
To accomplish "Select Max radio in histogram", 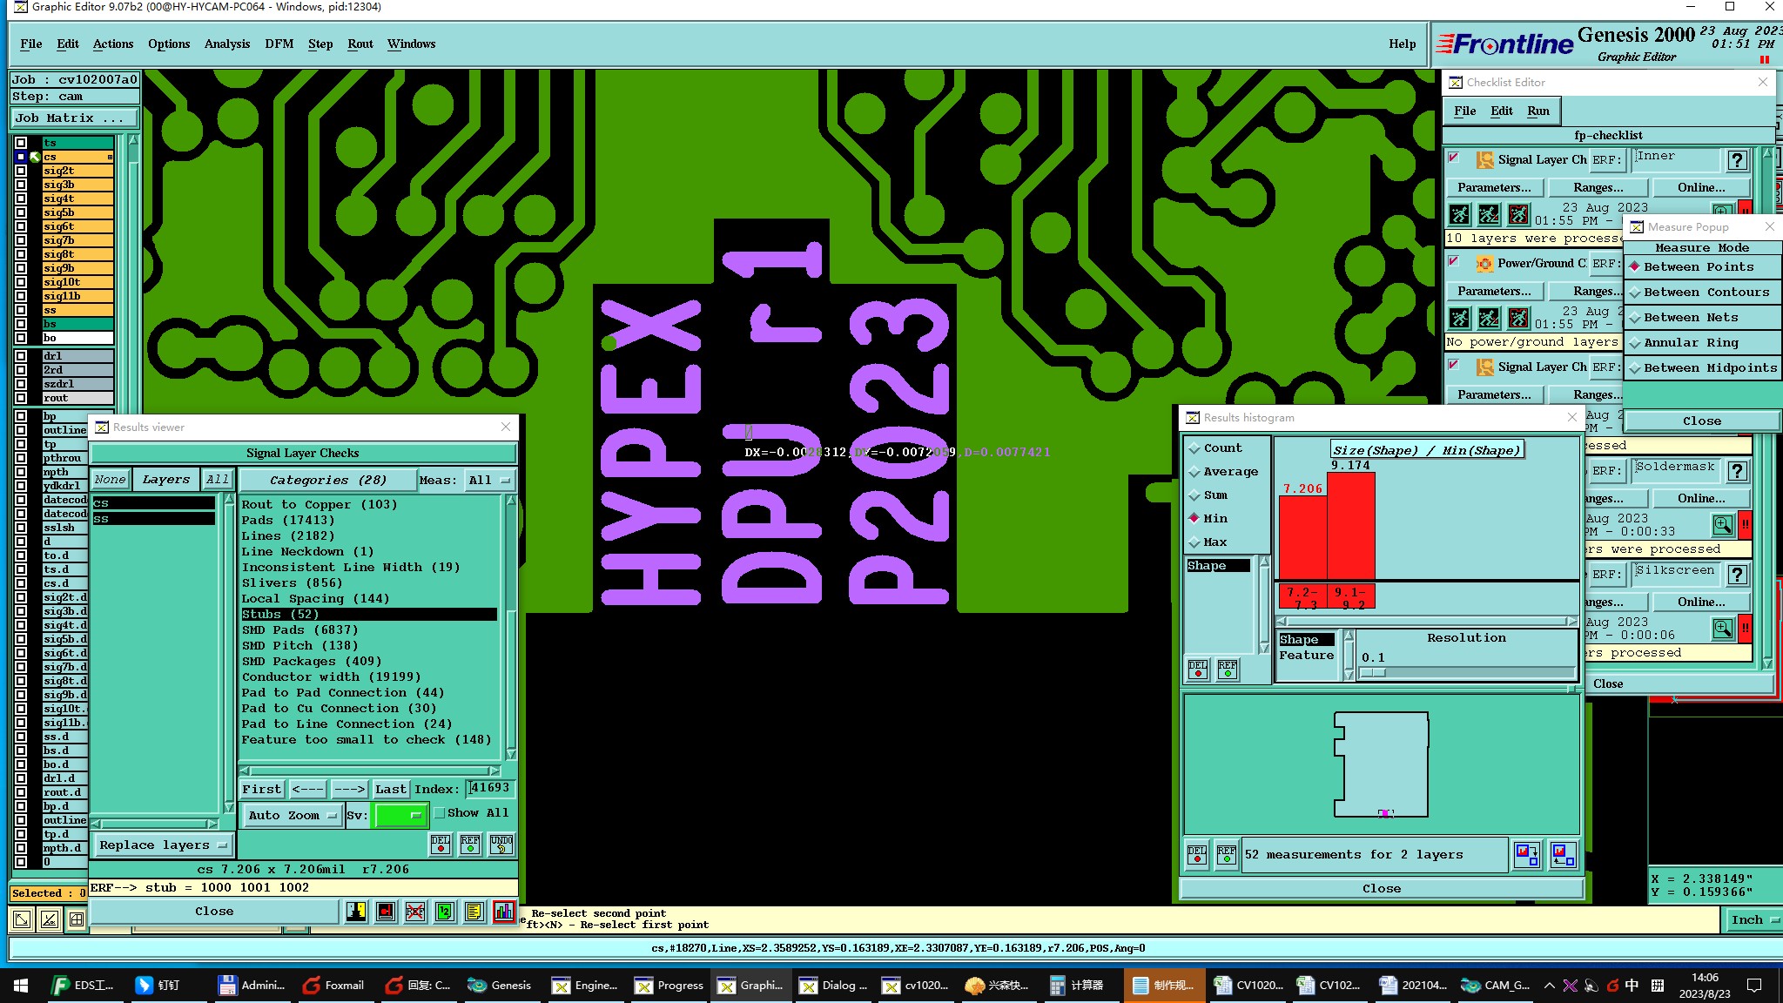I will click(x=1208, y=542).
